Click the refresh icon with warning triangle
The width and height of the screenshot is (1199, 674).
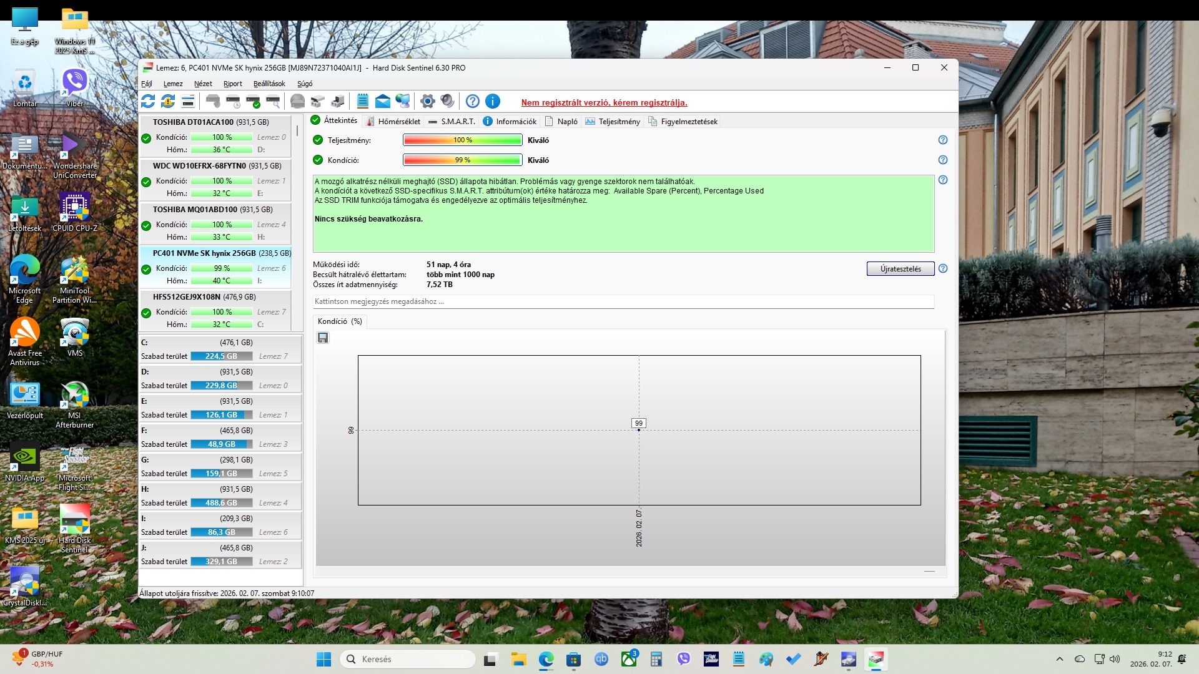coord(168,101)
